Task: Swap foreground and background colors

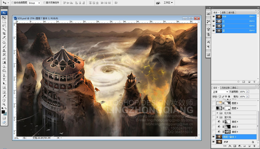Action: click(6, 108)
